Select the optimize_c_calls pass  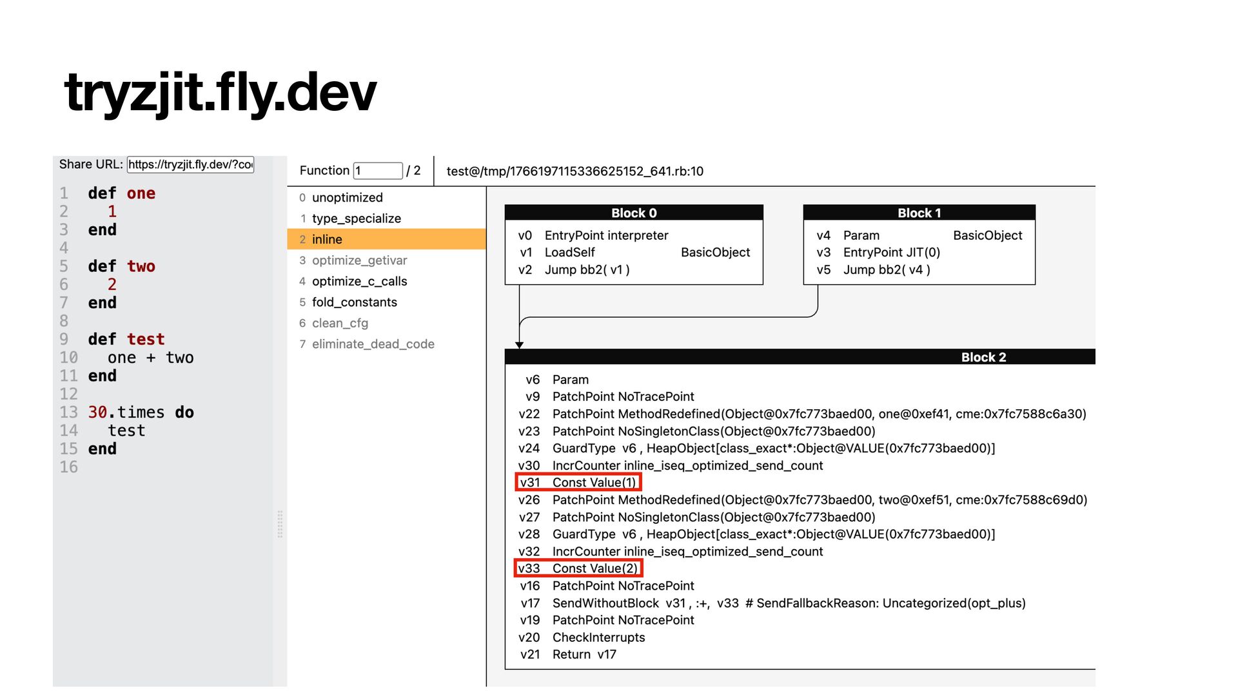359,281
